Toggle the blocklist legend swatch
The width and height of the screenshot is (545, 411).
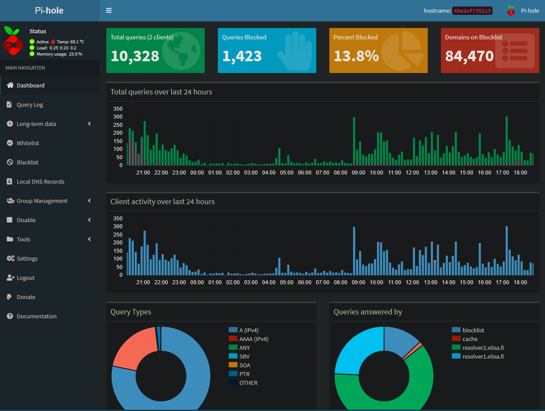pos(456,330)
